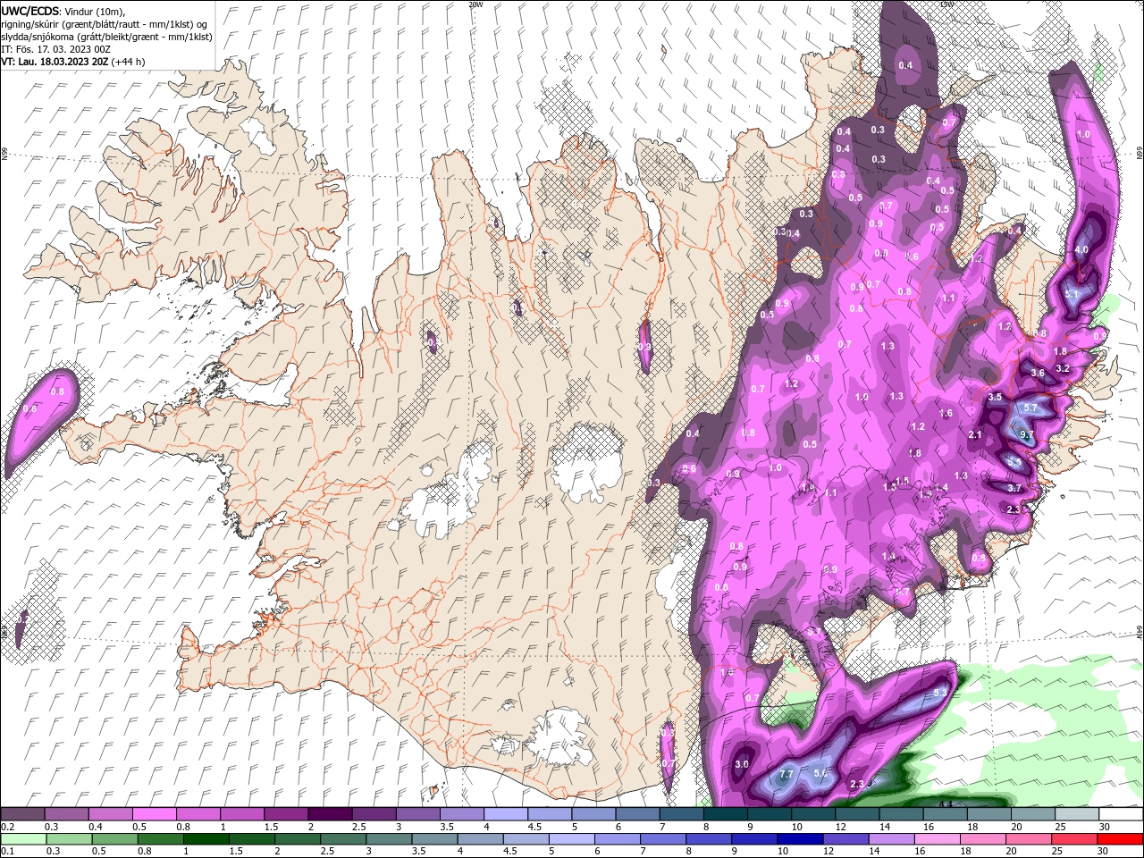Click the '5.1' precipitation value on the map

[1073, 294]
